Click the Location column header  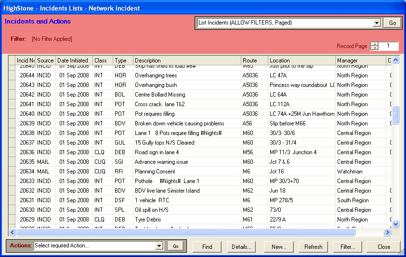pos(301,61)
